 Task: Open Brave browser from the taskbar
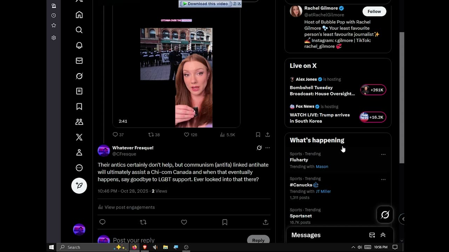(x=145, y=247)
